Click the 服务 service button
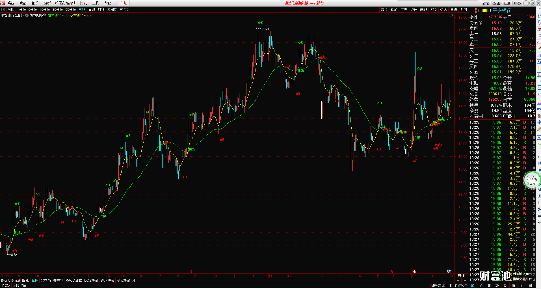Image resolution: width=541 pixels, height=289 pixels. coord(518,3)
